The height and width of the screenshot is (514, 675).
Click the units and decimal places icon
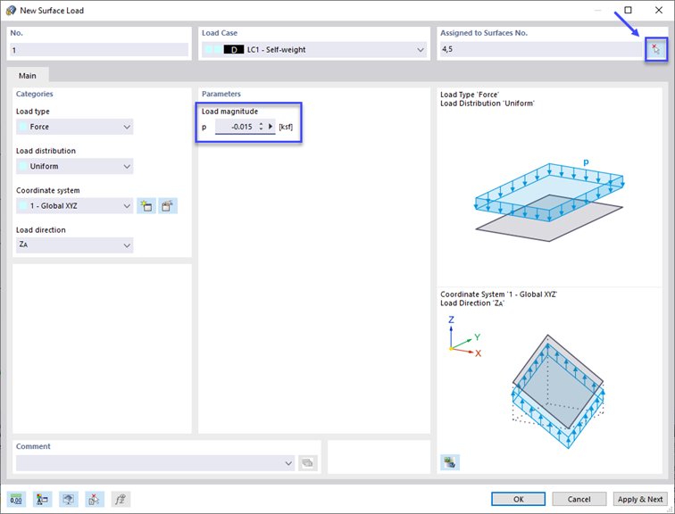(x=16, y=500)
